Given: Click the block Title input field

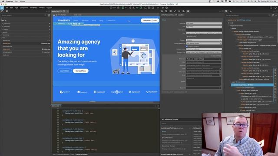Looking at the screenshot, I should [204, 27].
